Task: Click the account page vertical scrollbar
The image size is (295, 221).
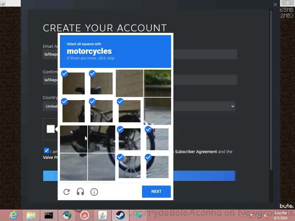Action: click(271, 90)
